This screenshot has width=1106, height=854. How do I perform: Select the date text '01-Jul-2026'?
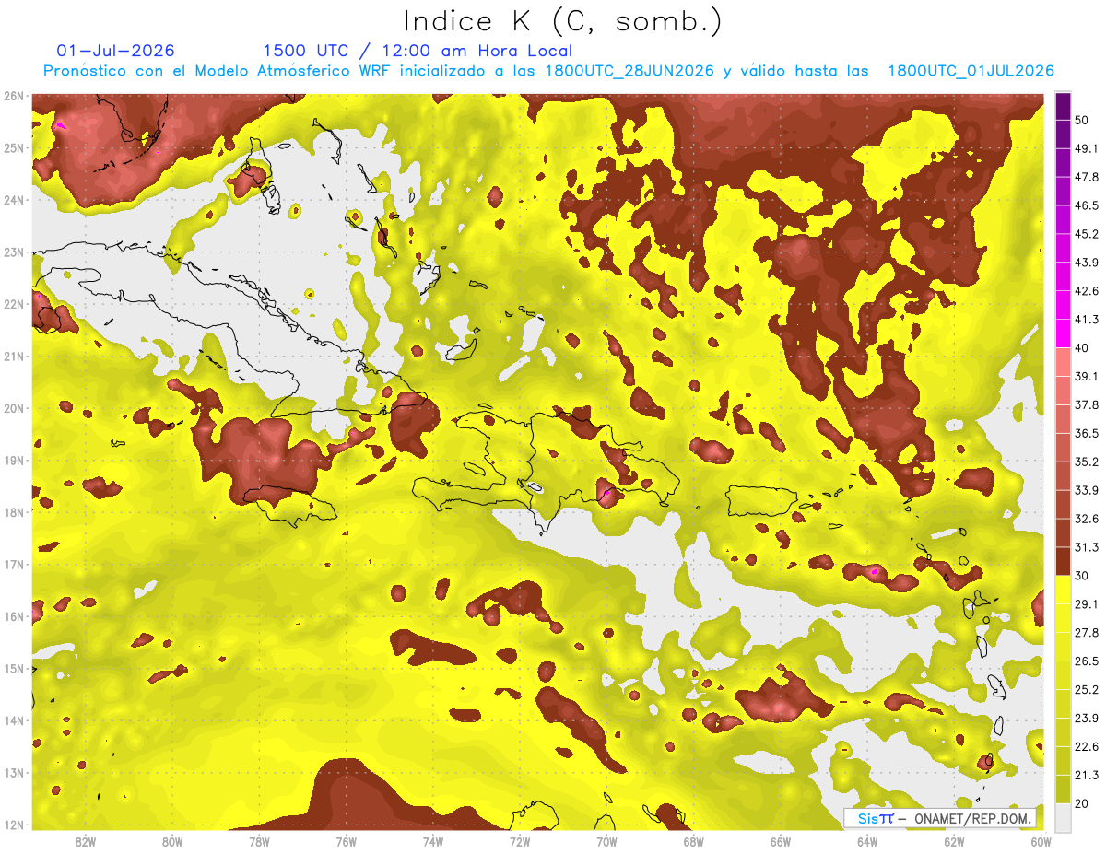[x=116, y=51]
